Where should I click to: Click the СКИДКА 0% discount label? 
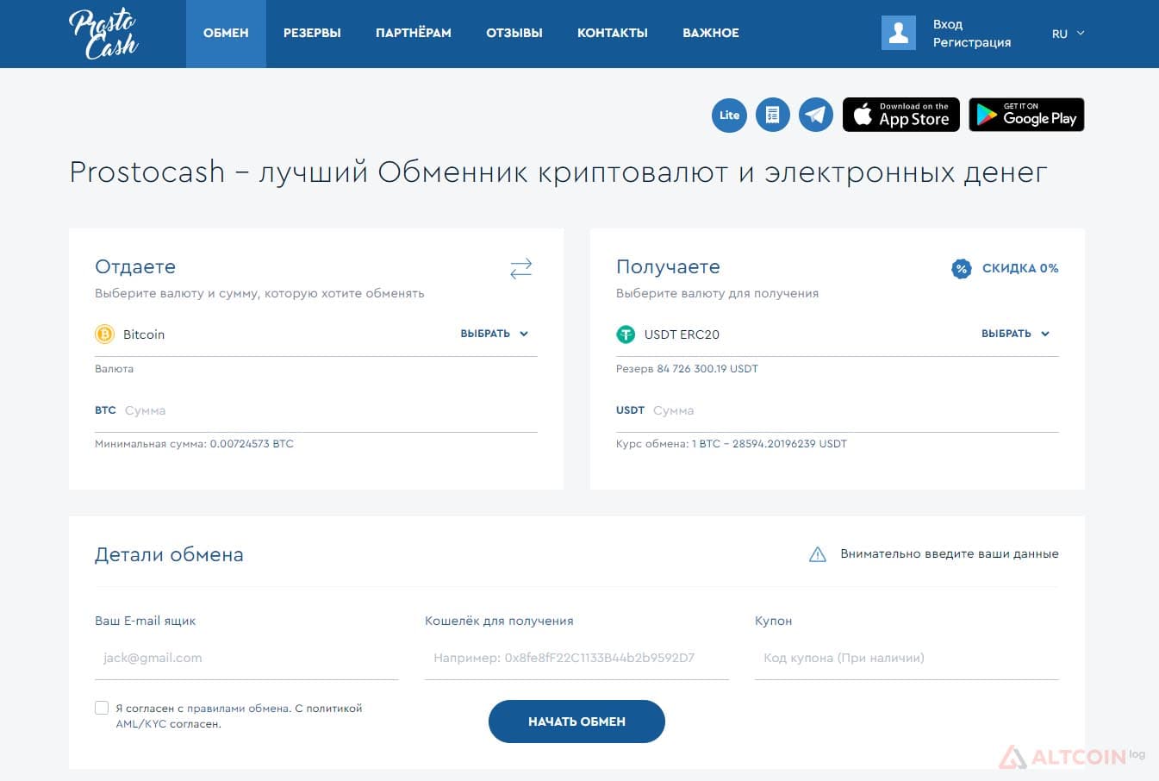tap(1020, 269)
